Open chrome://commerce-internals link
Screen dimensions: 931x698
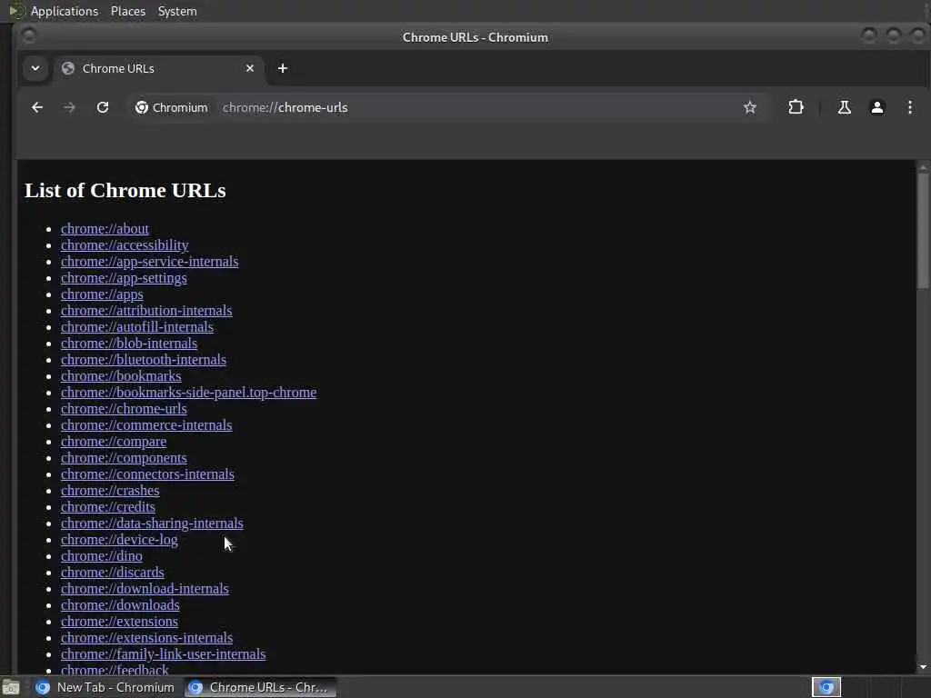tap(146, 425)
